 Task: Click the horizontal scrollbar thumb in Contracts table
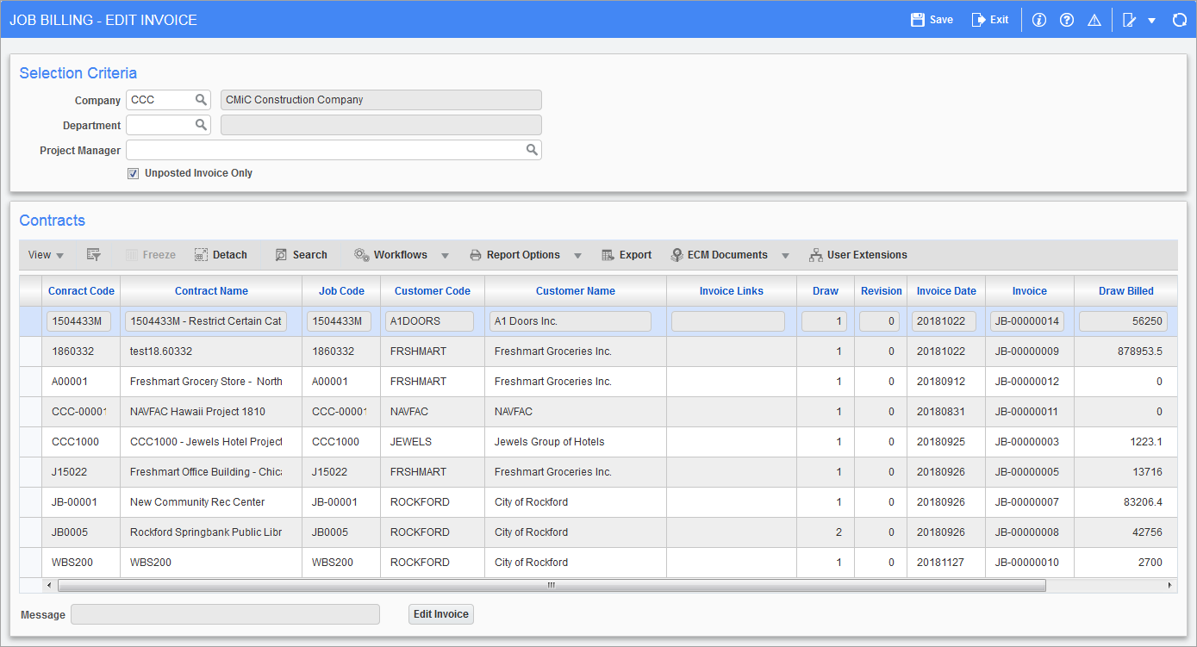[x=552, y=585]
